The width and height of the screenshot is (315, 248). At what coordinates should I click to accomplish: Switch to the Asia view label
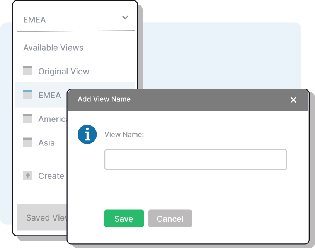(46, 143)
